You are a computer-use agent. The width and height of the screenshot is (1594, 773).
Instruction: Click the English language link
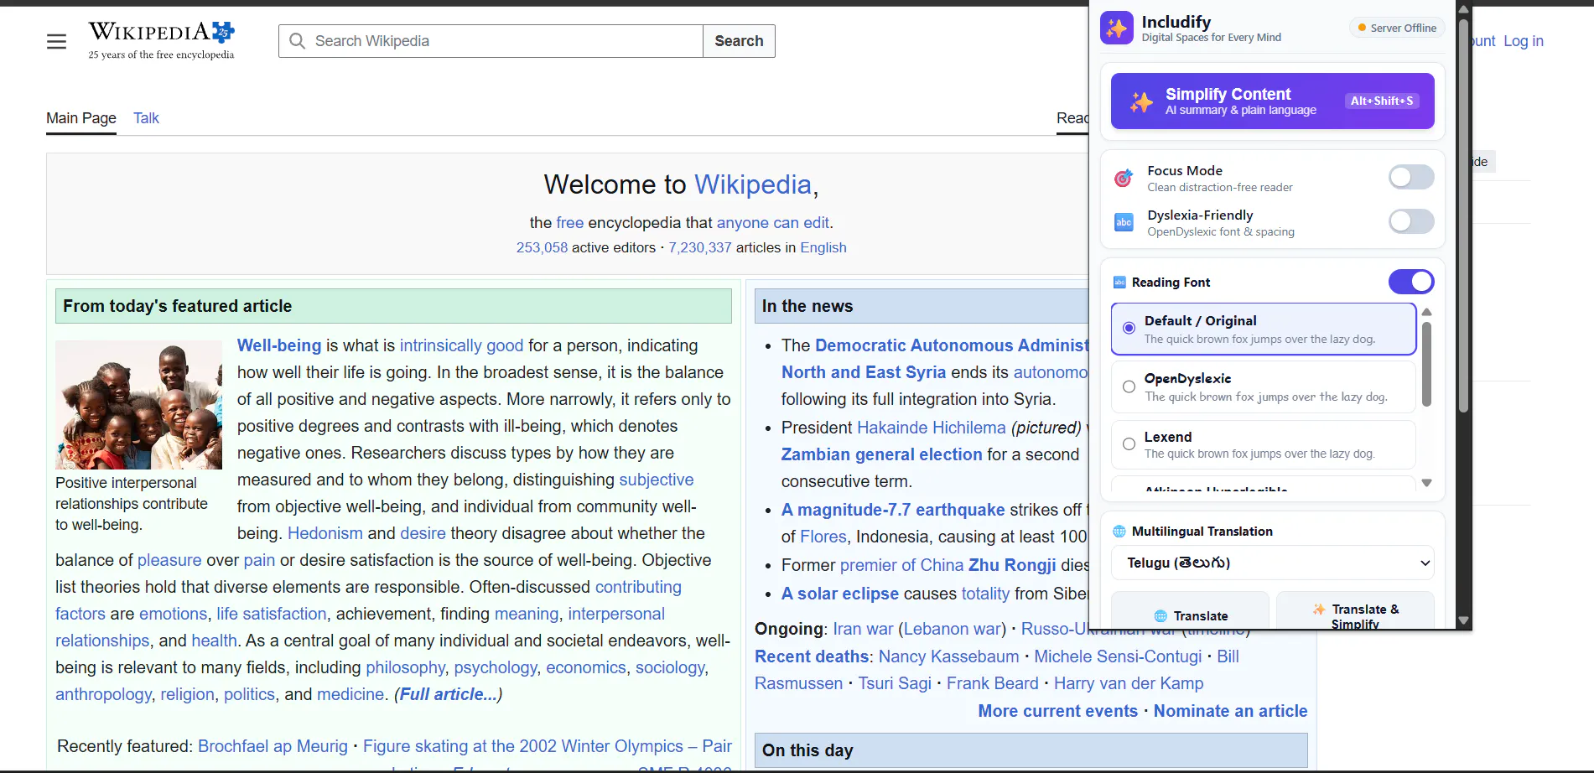click(823, 248)
